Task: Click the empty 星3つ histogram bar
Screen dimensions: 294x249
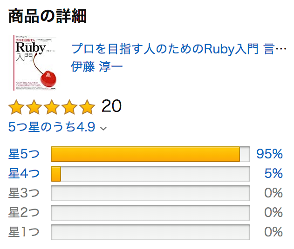Action: pos(150,193)
